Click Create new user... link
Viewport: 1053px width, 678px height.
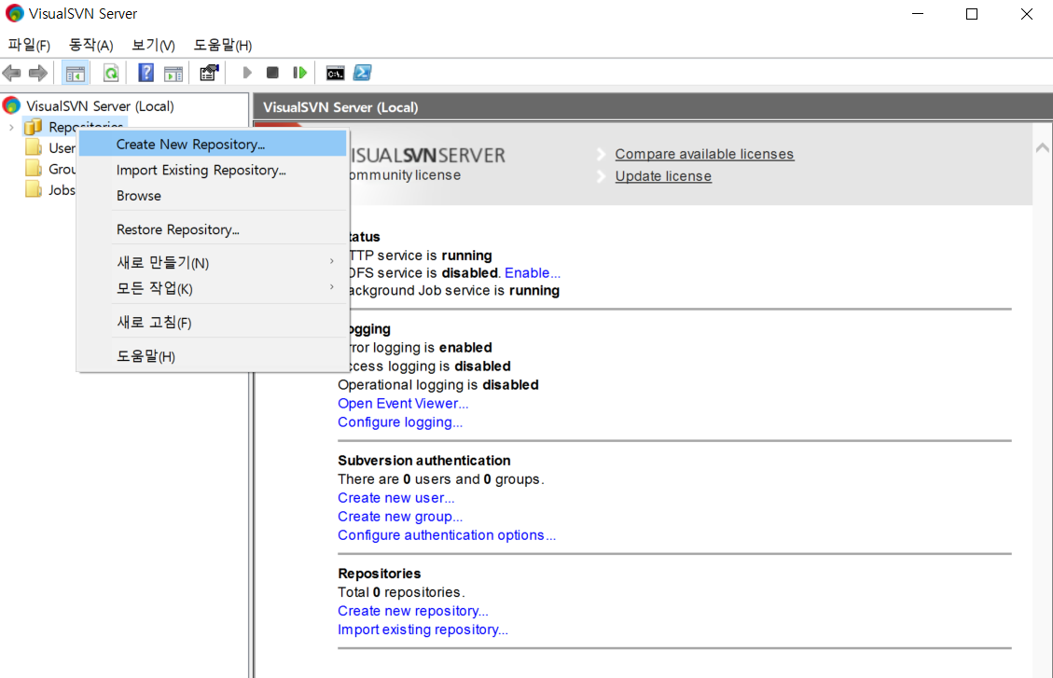pos(395,498)
